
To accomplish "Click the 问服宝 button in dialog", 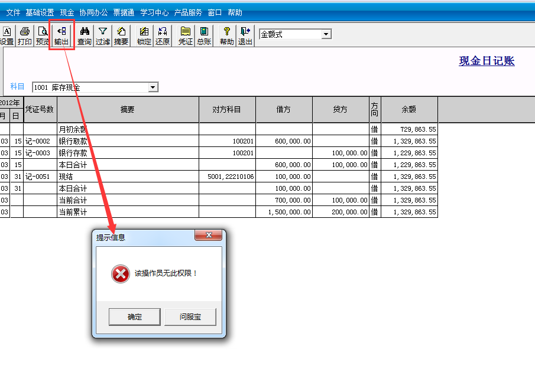I will coord(190,317).
